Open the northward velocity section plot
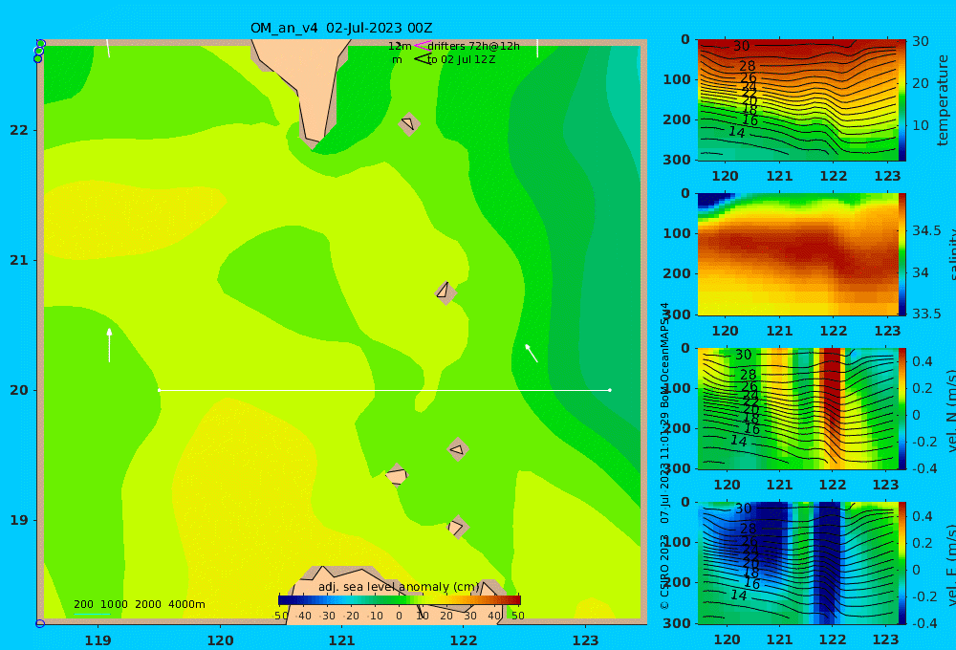Screen dimensions: 956x650 (x=797, y=408)
